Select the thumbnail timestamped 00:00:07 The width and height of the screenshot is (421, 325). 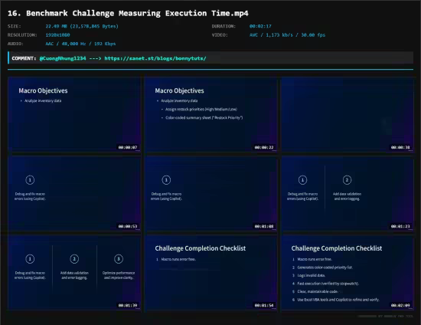[x=74, y=115]
